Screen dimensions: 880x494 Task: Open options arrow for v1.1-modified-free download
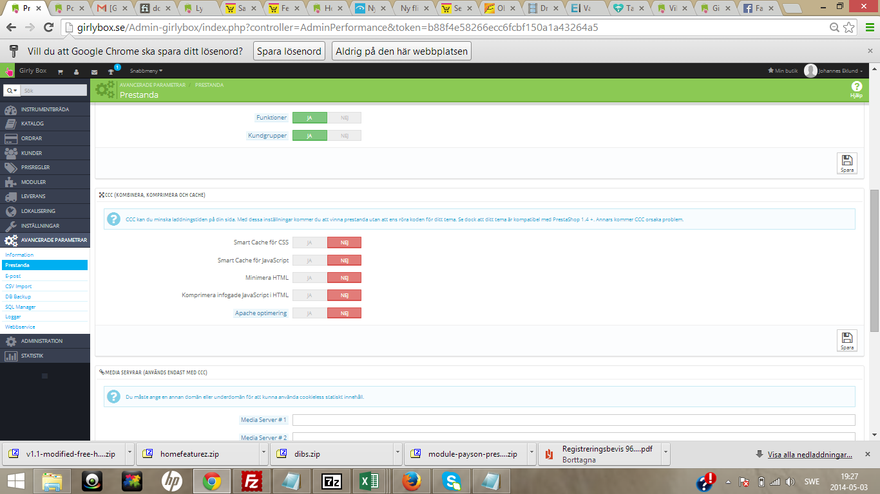(x=129, y=453)
